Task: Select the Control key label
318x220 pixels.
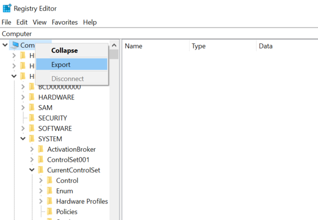Action: tap(67, 180)
